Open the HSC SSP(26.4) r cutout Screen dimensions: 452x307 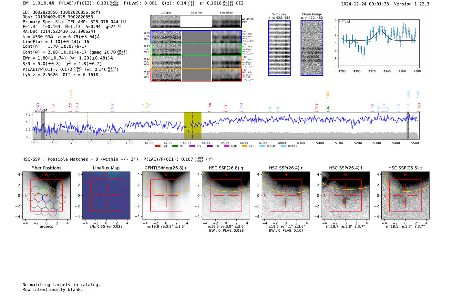(x=286, y=195)
